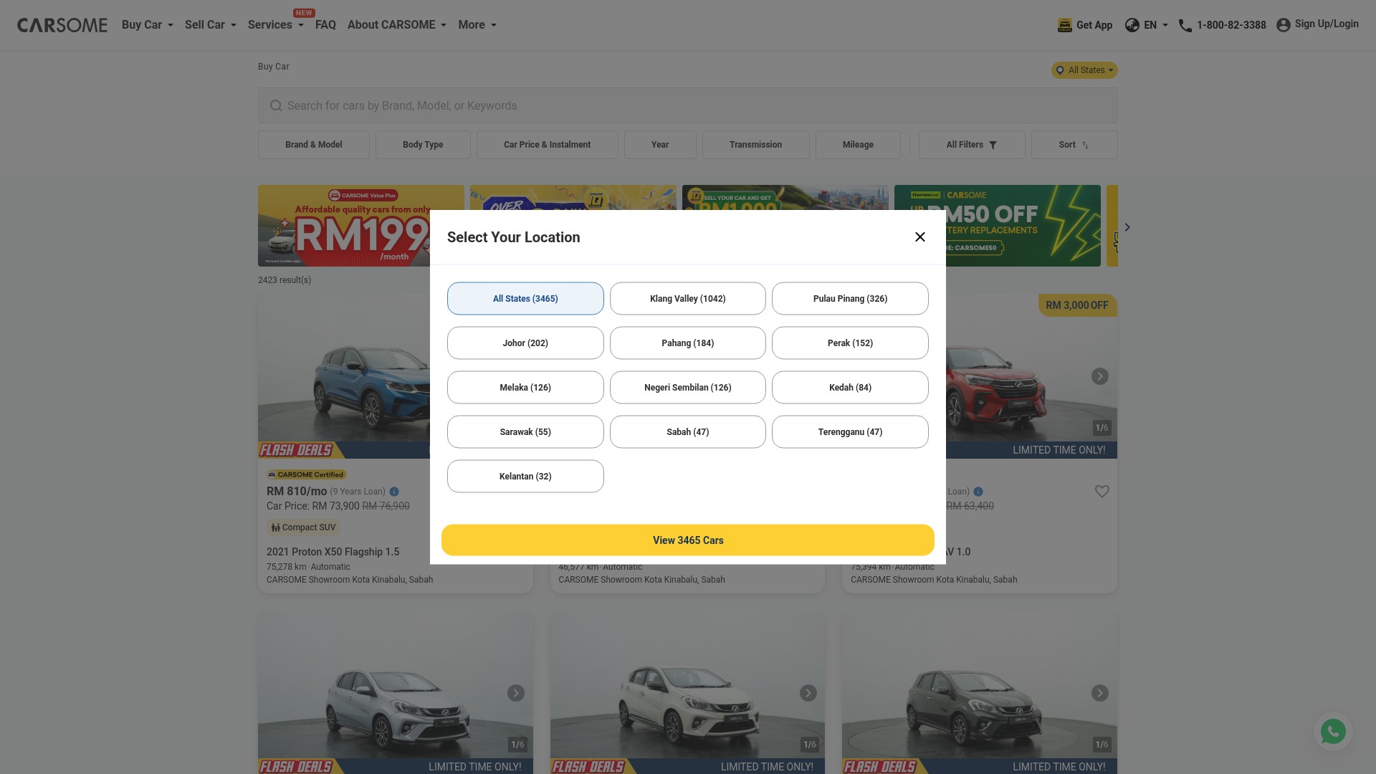Expand About CARSOME menu

coord(397,24)
